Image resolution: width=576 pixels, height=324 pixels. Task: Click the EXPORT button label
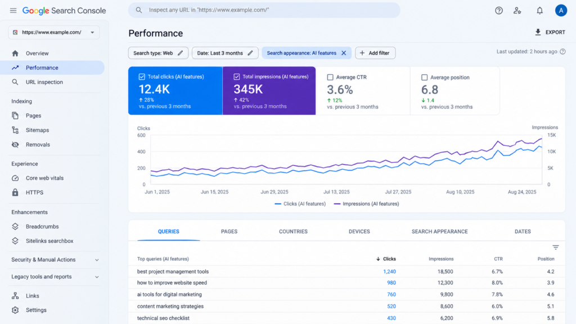(x=555, y=32)
